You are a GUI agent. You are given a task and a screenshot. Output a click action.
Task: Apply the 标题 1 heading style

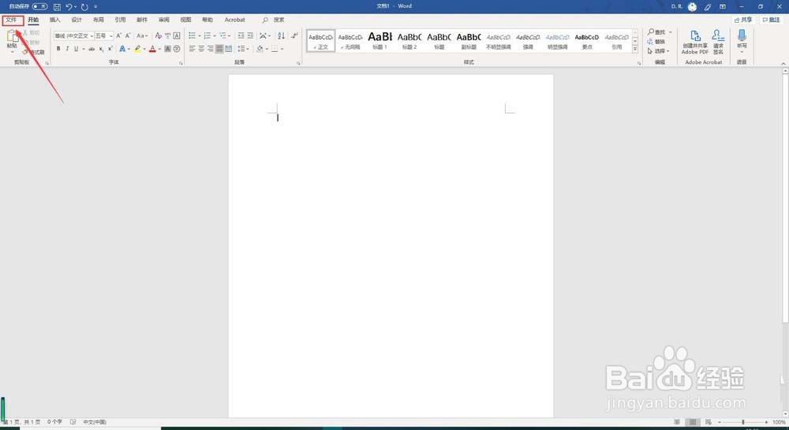point(380,41)
